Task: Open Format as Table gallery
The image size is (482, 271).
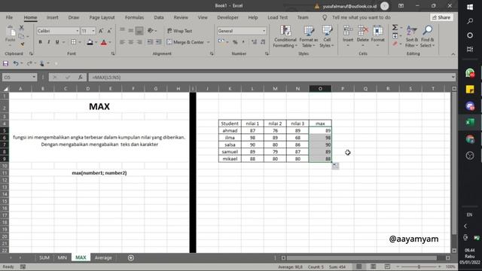Action: click(x=308, y=36)
